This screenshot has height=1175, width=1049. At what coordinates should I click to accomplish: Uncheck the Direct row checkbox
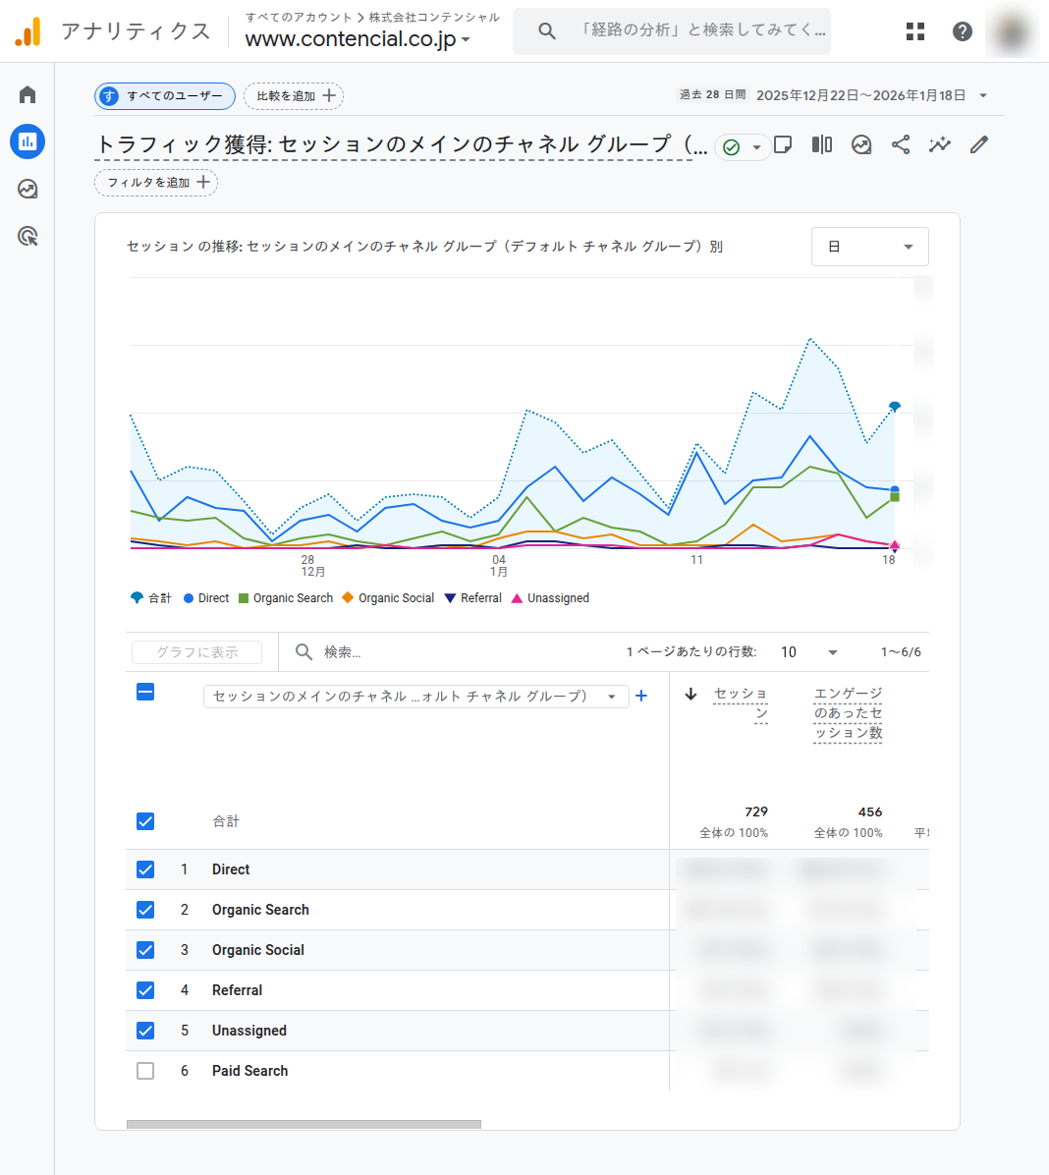145,869
